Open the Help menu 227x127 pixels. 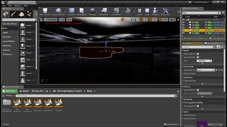coord(26,6)
